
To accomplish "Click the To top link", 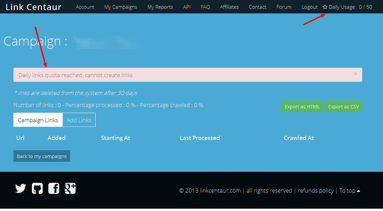I will (x=347, y=191).
